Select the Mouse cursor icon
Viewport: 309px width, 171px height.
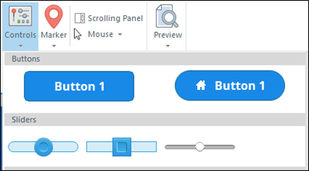point(78,34)
